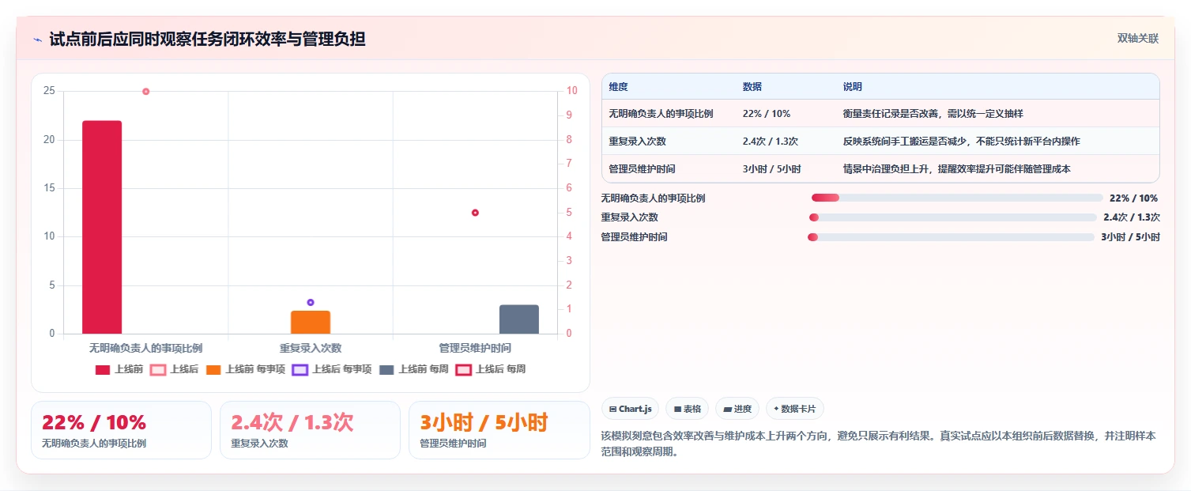Click the value 22% / 10% beside the progress bar
The image size is (1191, 491).
1133,198
